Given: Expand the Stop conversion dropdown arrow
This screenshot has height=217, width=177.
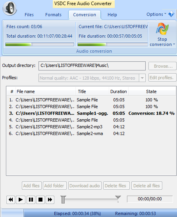Looking at the screenshot, I should pos(174,44).
